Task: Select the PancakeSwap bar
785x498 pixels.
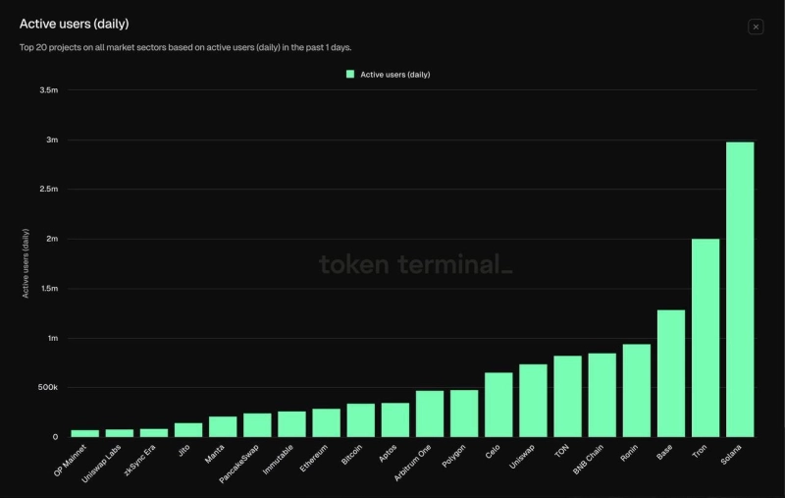Action: pyautogui.click(x=257, y=424)
